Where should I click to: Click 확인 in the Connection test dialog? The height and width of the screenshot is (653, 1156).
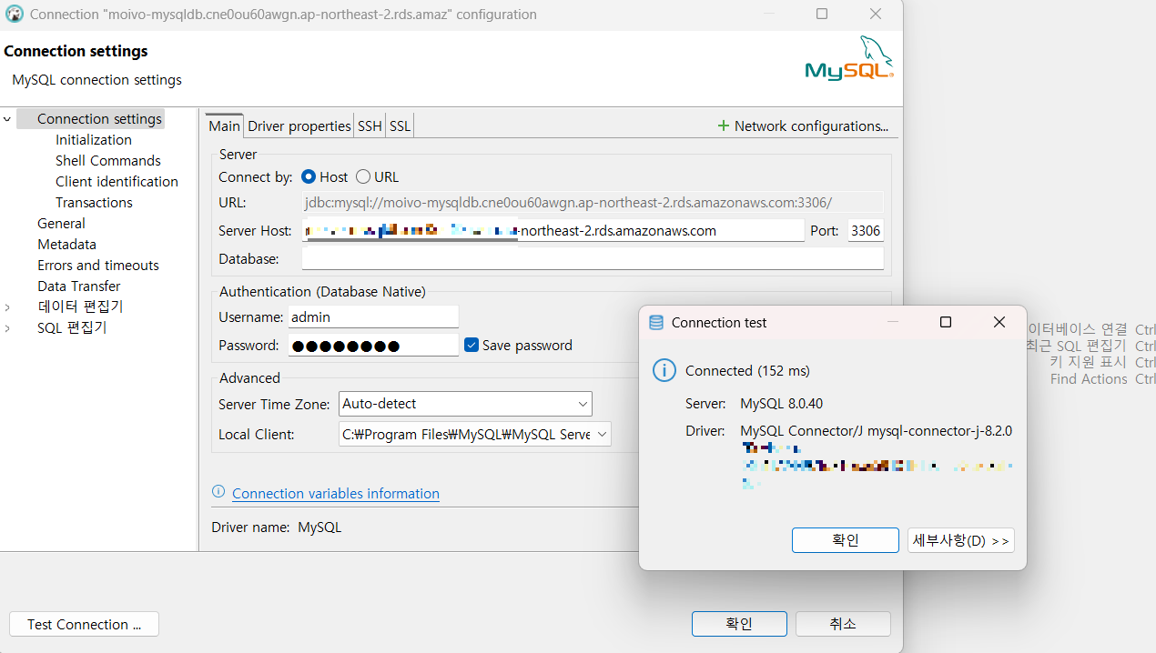(846, 540)
